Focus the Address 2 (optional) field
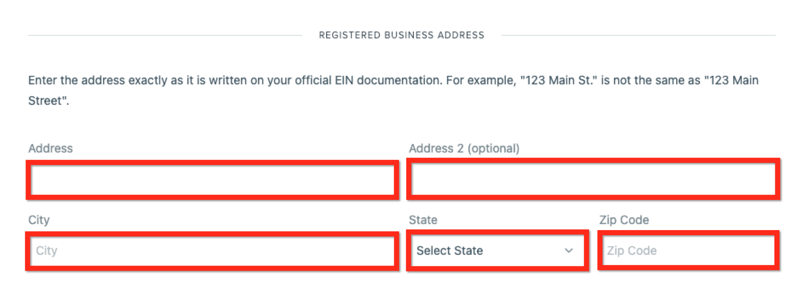 (x=593, y=180)
